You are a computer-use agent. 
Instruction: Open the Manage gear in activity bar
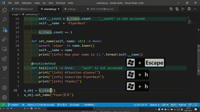[4, 97]
